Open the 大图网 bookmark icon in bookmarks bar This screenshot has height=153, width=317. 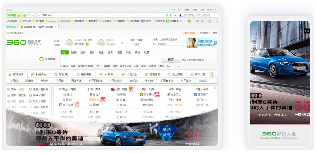click(142, 21)
